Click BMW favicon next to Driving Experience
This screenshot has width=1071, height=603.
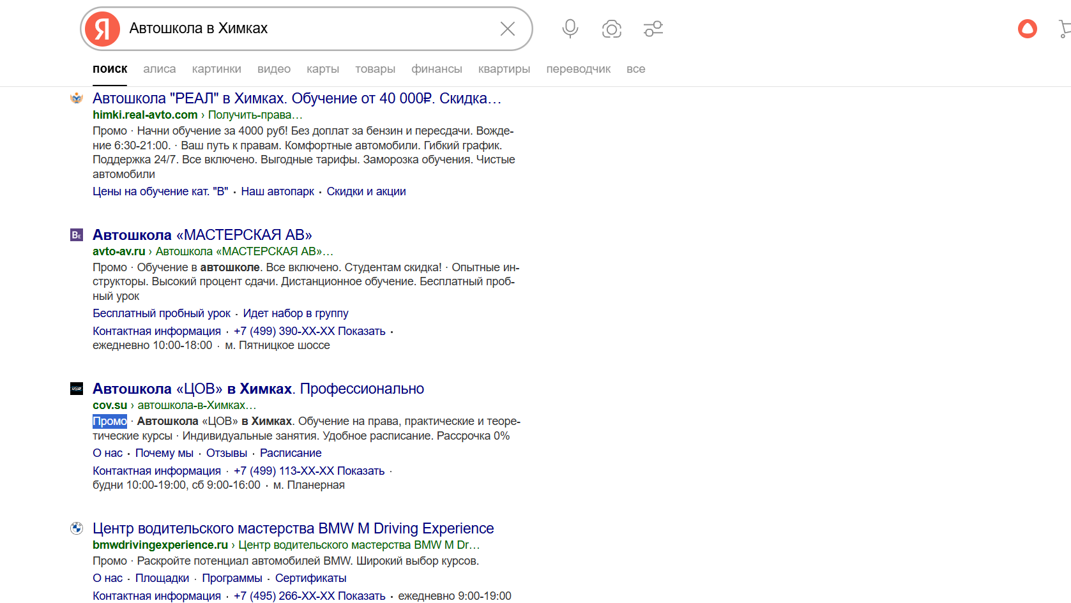point(77,528)
